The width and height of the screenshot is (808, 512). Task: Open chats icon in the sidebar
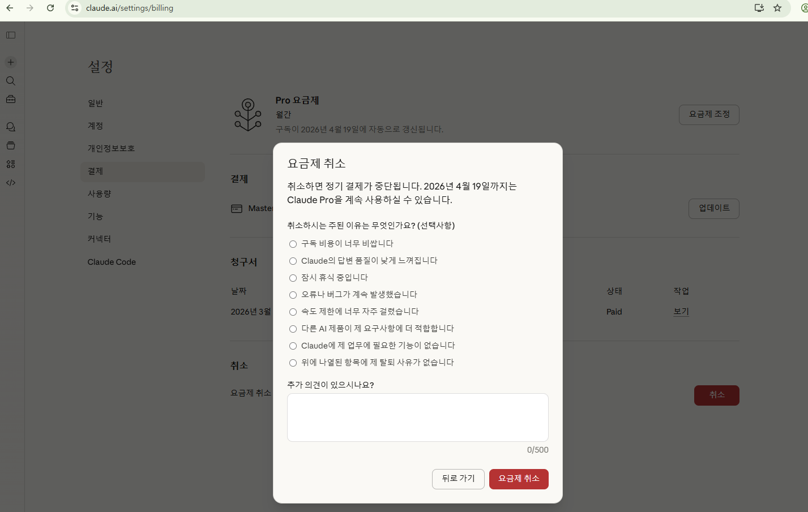click(x=11, y=127)
